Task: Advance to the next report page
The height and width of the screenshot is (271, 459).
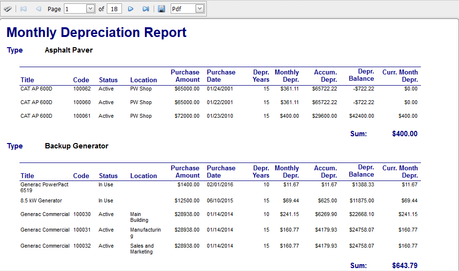Action: [x=131, y=9]
